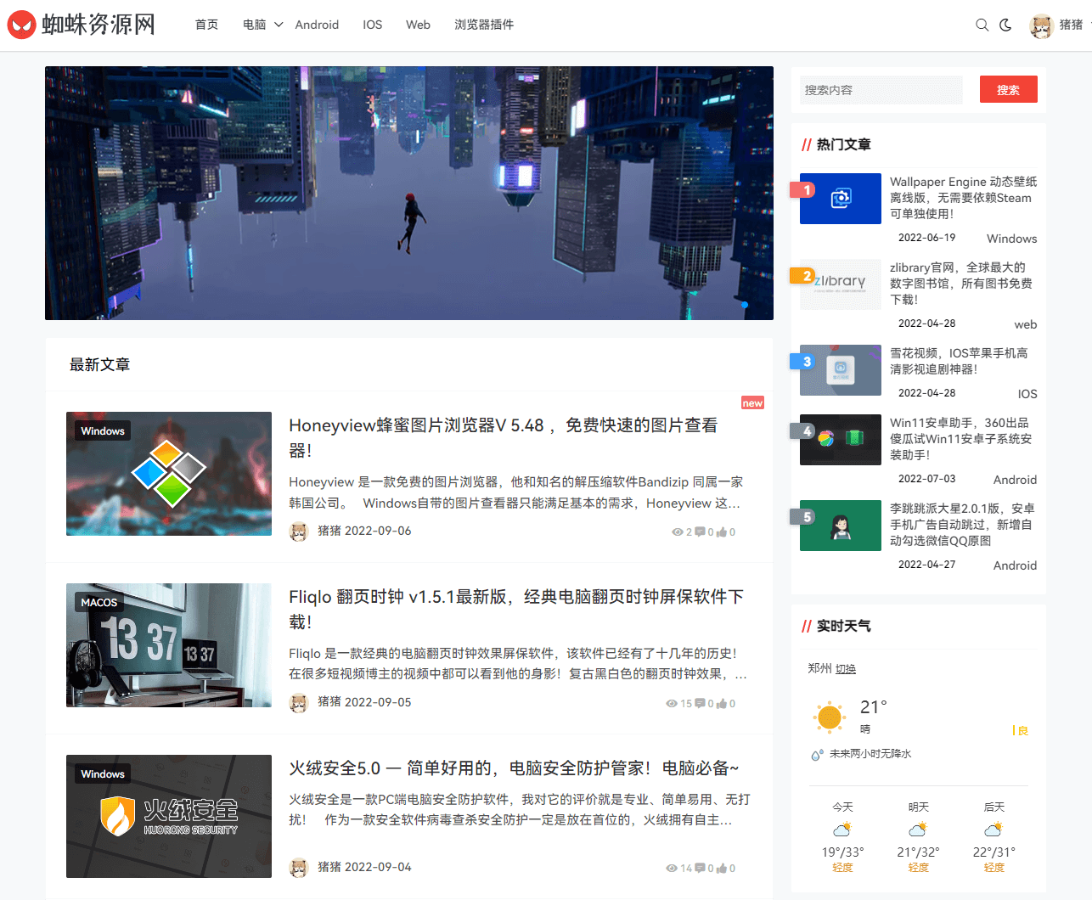1092x900 pixels.
Task: Click the blue carousel indicator dot
Action: pos(745,305)
